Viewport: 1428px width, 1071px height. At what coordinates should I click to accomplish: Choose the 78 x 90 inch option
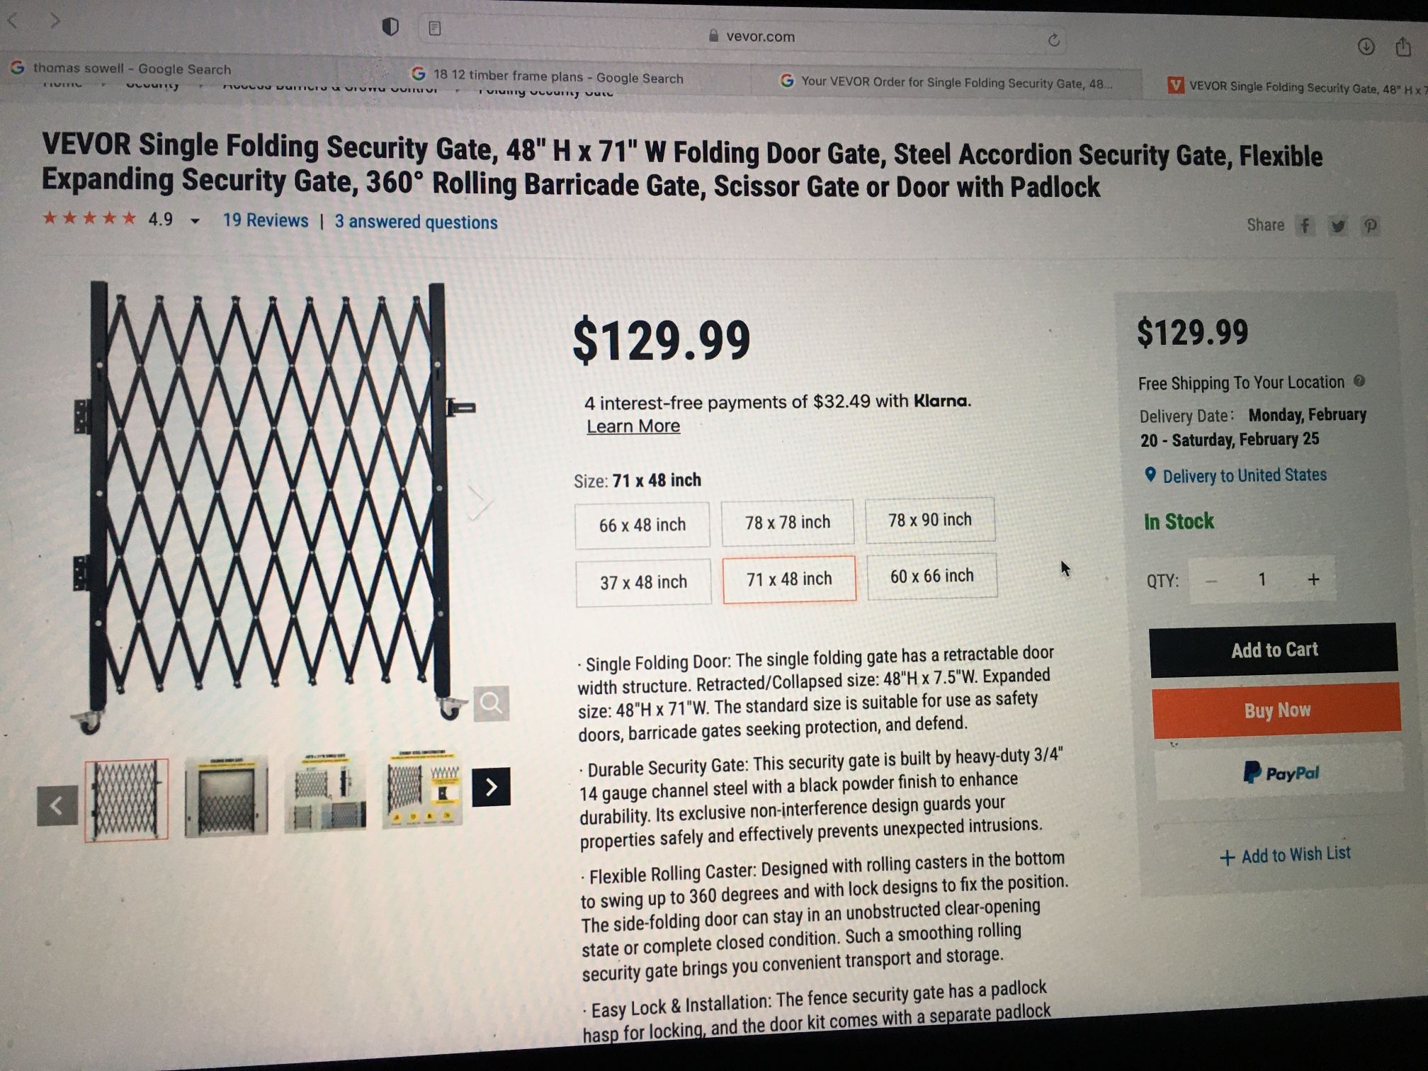929,520
